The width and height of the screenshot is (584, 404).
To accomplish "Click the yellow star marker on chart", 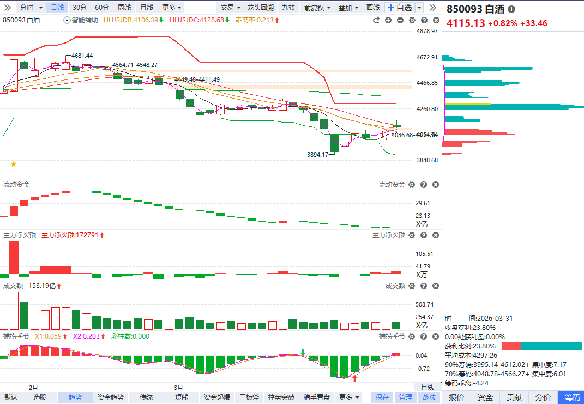I will tap(14, 163).
